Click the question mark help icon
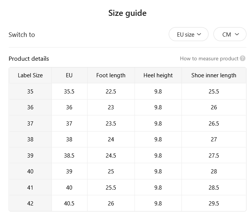248x216 pixels. pos(242,58)
